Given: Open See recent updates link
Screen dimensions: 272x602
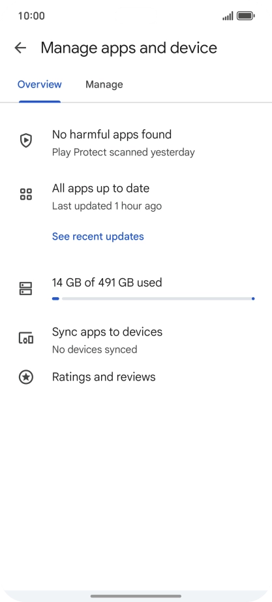Looking at the screenshot, I should pos(98,236).
